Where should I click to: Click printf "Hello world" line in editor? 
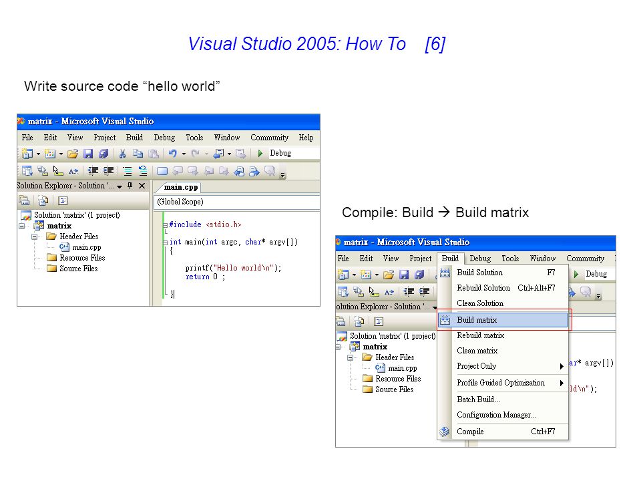233,268
